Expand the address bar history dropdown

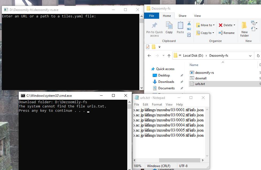click(x=250, y=56)
